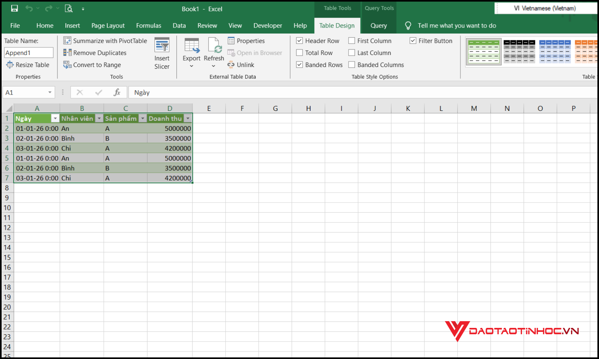Screen dimensions: 599x359
Task: Open the Ngày column filter dropdown
Action: tap(56, 118)
